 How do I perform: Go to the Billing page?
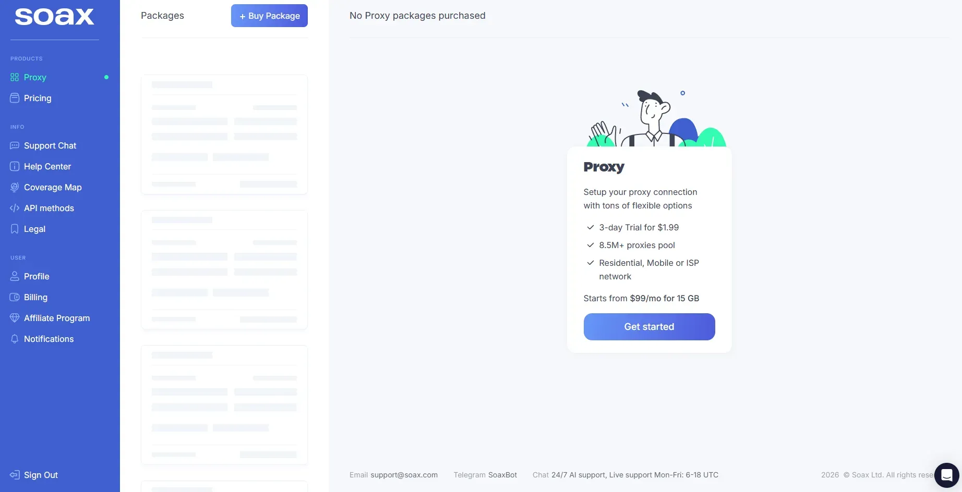point(35,298)
